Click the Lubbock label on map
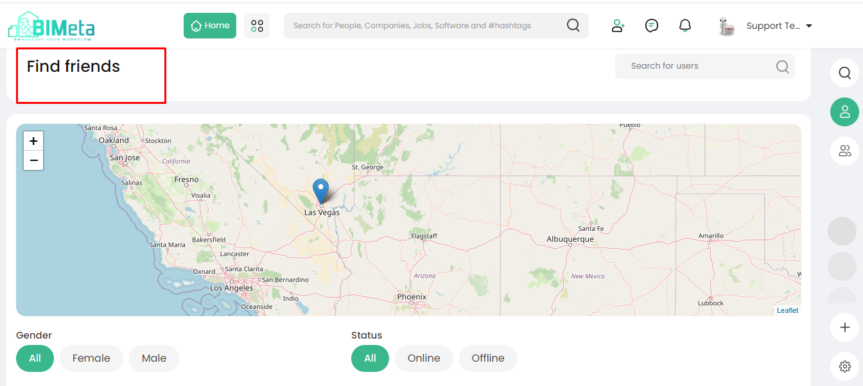The image size is (863, 386). (711, 303)
